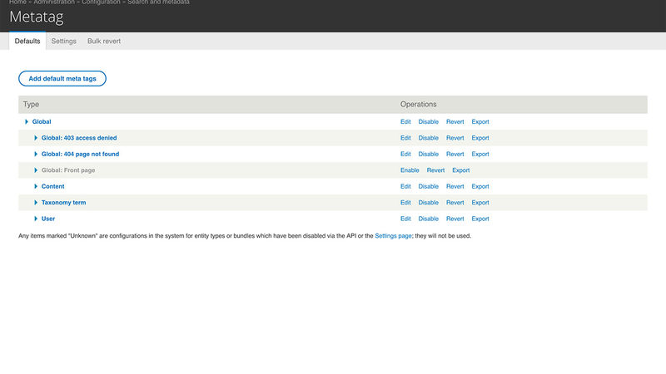
Task: Click the Operations column header
Action: tap(419, 105)
